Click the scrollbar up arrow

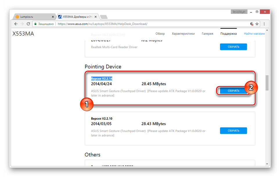(x=267, y=30)
